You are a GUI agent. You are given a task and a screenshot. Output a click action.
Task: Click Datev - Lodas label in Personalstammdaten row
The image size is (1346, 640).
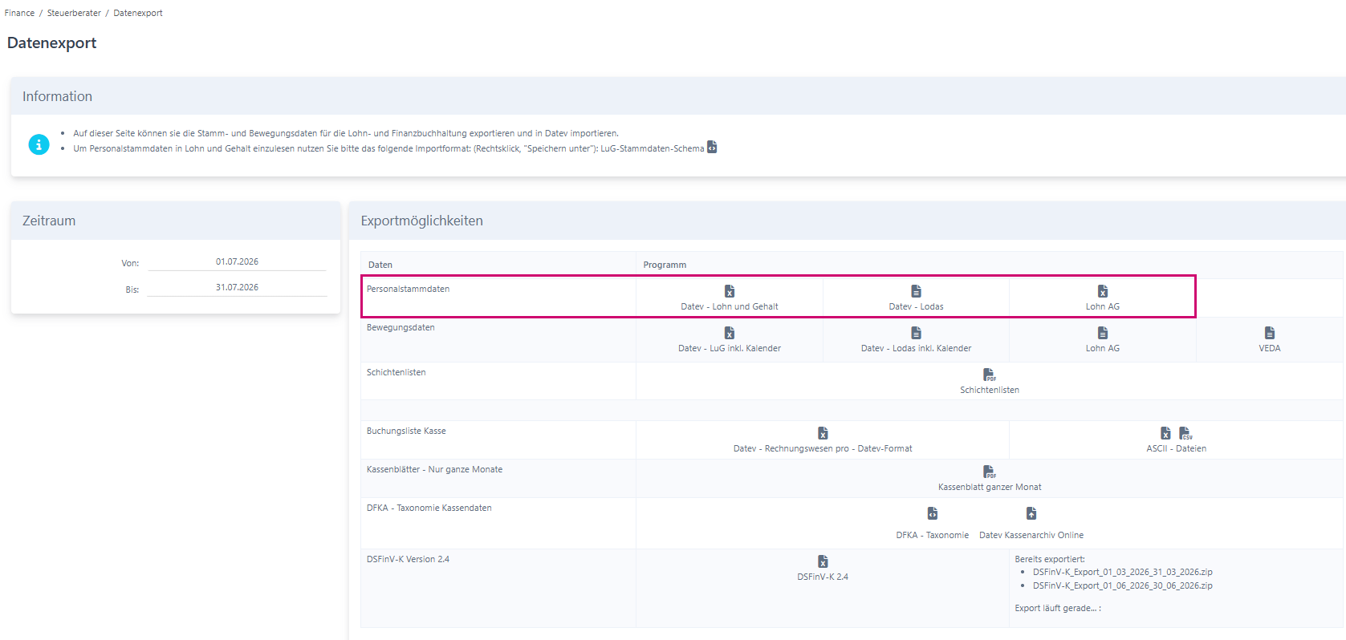click(916, 306)
